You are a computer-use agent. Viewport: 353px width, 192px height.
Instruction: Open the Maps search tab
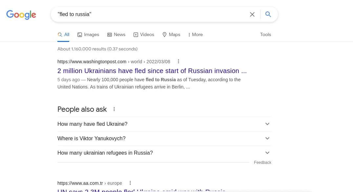[x=171, y=35]
